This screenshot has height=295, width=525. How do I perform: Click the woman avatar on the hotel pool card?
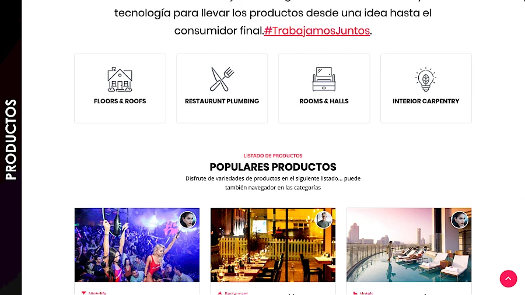[x=459, y=220]
